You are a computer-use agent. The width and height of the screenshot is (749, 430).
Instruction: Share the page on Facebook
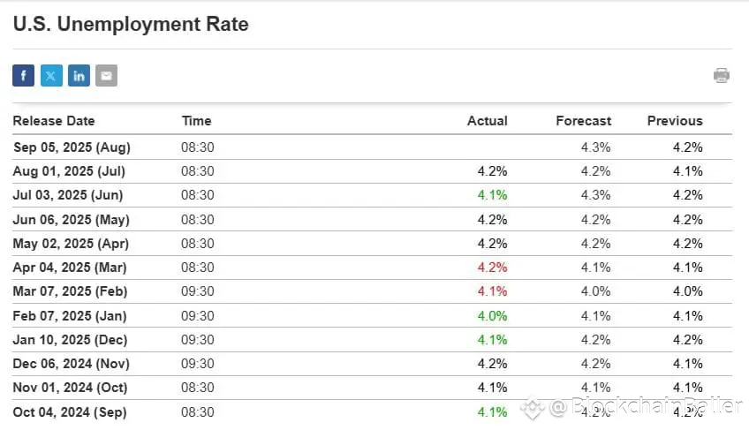[23, 75]
